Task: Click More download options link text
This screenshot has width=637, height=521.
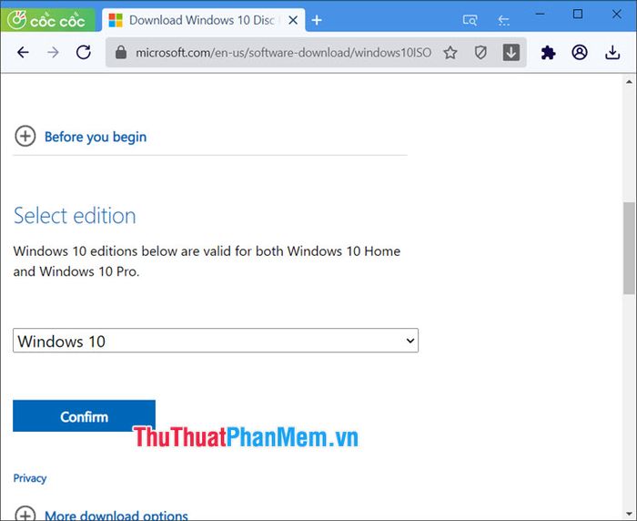Action: coord(116,516)
